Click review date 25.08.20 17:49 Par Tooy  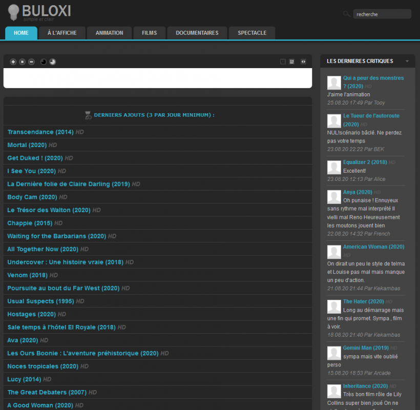click(x=356, y=102)
